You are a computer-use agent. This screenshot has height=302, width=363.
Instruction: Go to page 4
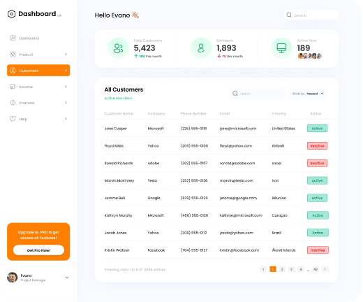tap(301, 269)
